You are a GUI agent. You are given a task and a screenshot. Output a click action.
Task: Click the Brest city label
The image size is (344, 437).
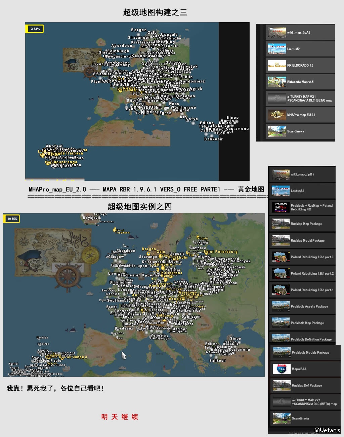(112, 307)
